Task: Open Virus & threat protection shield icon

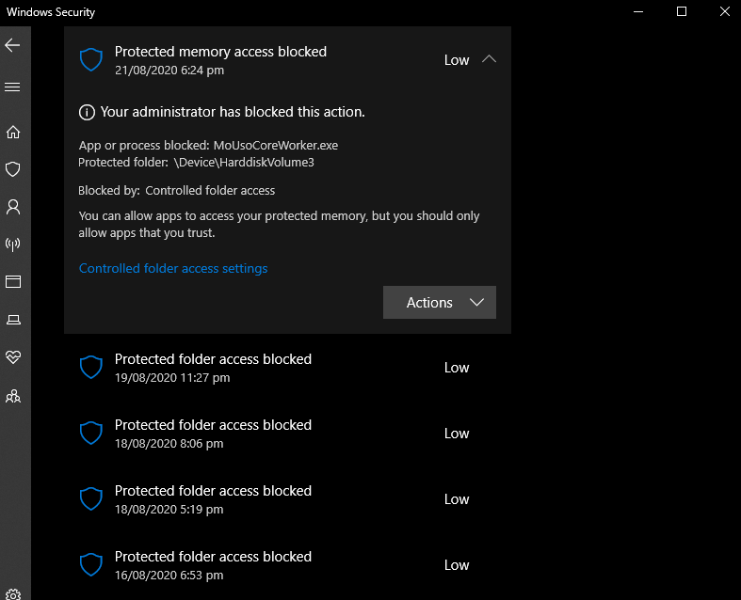Action: click(13, 169)
